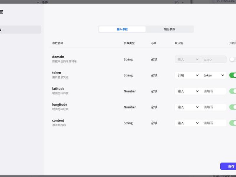Click the token parameter name
236x177 pixels.
57,73
